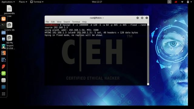Open the Terminal menu in window menubar

pyautogui.click(x=76, y=22)
